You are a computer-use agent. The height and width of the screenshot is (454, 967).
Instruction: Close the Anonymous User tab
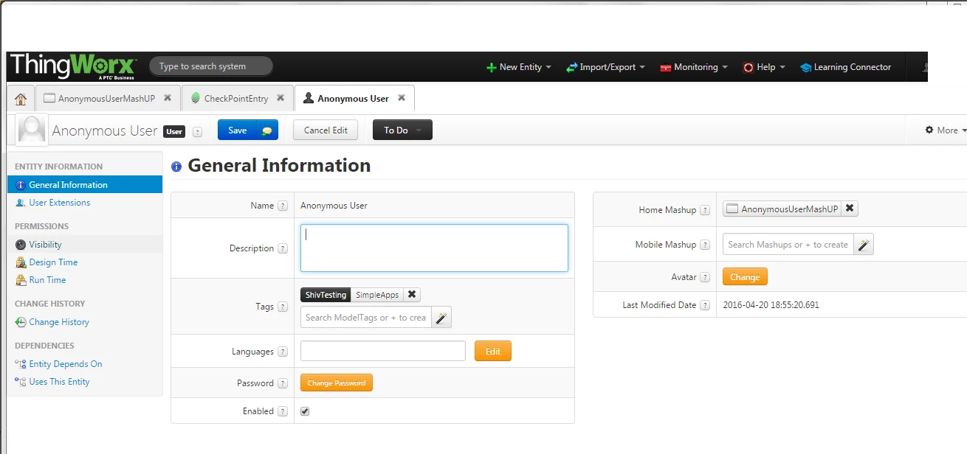[x=402, y=97]
